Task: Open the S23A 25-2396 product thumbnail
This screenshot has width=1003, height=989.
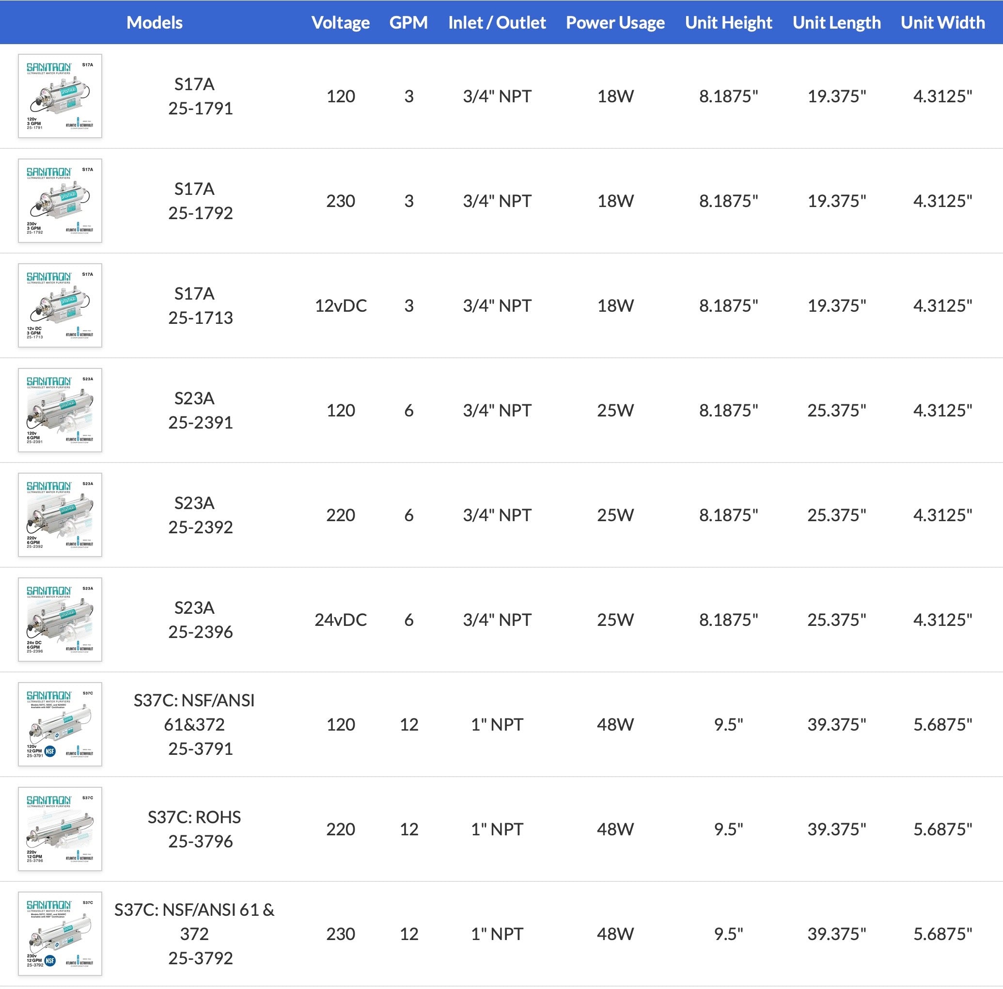Action: [x=60, y=620]
